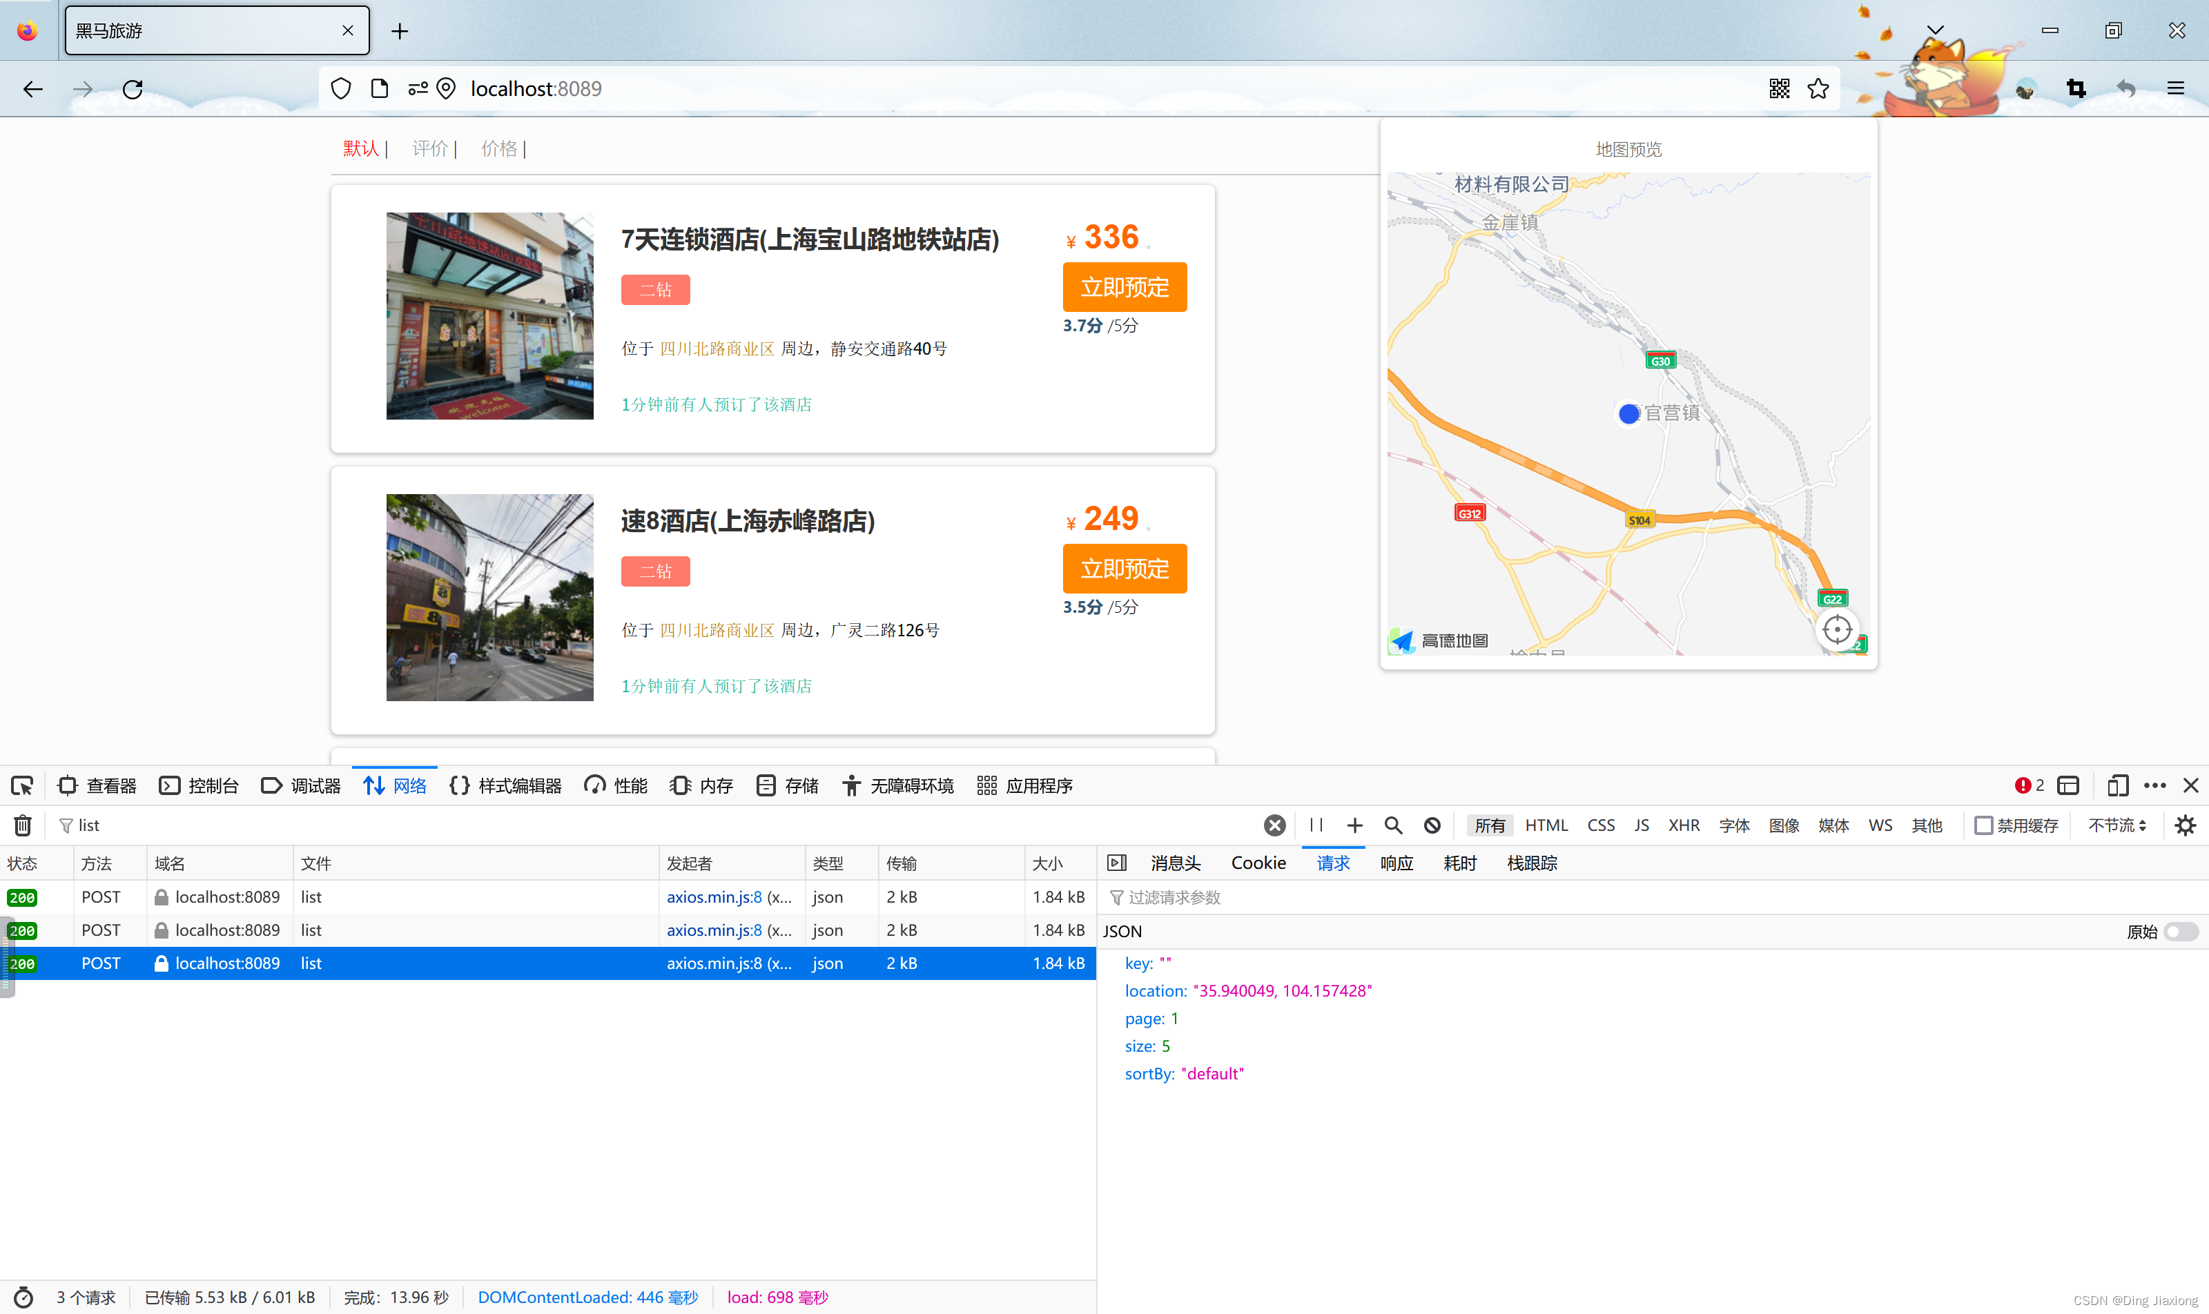This screenshot has height=1314, width=2209.
Task: Activate the devtools element picker
Action: 22,785
